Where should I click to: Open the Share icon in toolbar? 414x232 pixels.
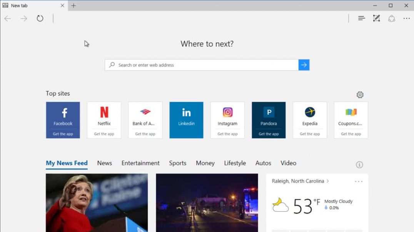coord(392,18)
